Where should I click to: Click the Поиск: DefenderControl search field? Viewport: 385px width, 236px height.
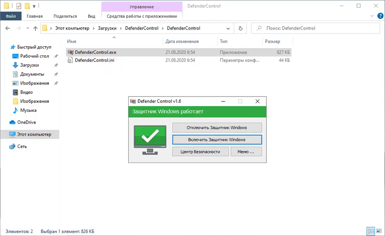tap(315, 28)
